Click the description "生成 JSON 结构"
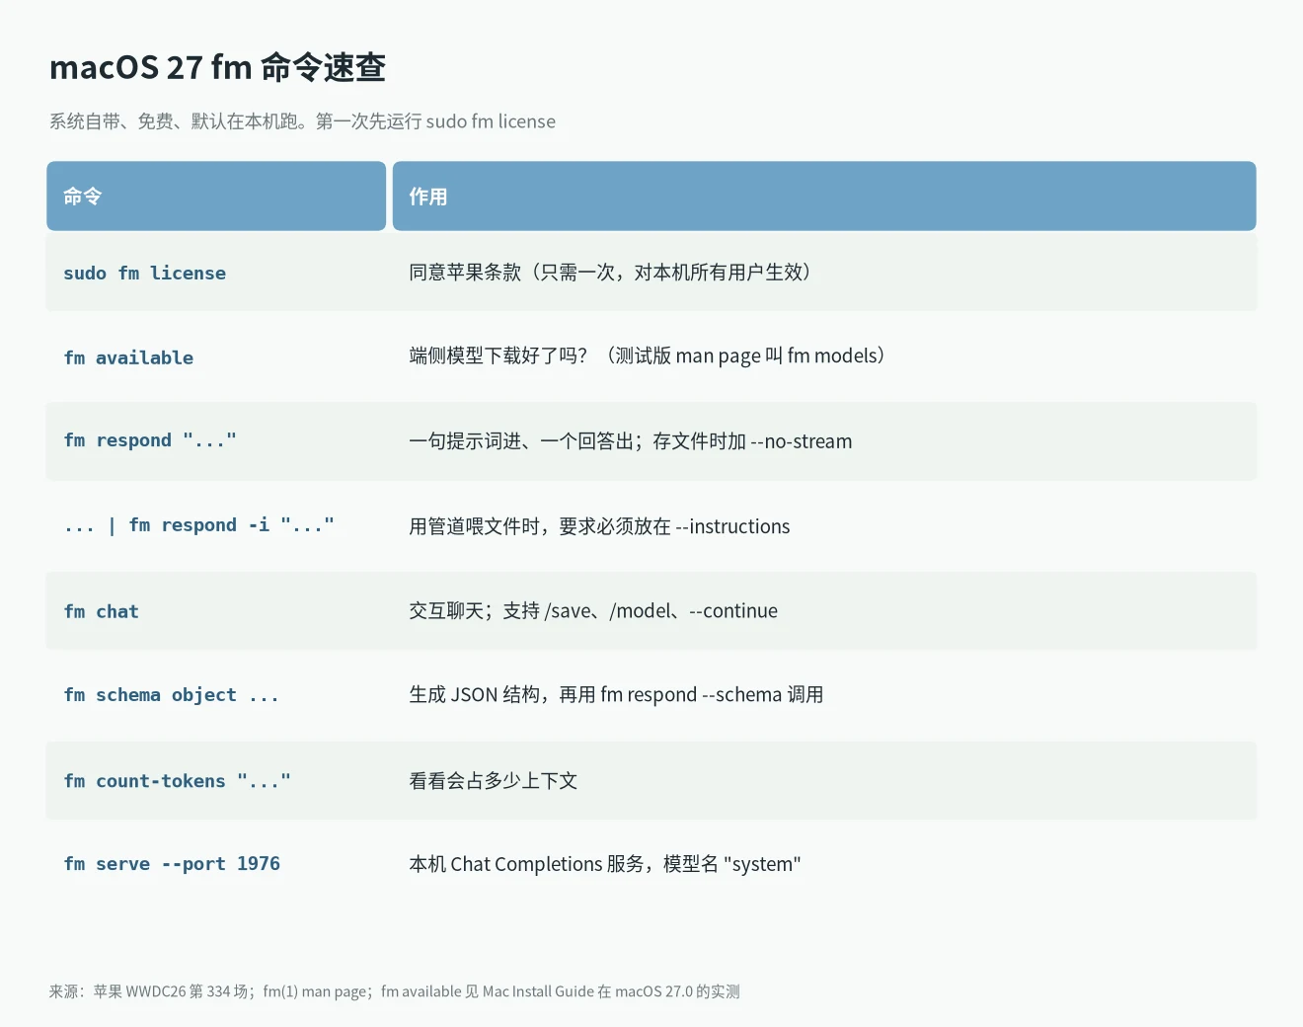 point(616,694)
